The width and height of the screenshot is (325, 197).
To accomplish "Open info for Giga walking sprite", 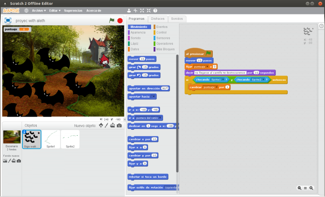I will pos(24,132).
